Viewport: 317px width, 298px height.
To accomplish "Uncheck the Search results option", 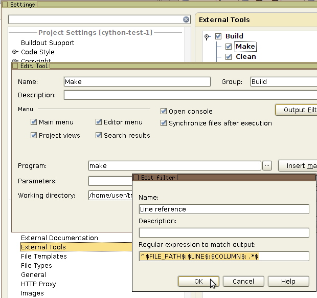I will [x=99, y=135].
